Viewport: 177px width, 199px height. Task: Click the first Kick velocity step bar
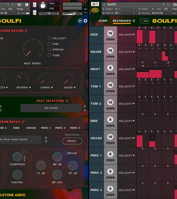click(x=140, y=37)
